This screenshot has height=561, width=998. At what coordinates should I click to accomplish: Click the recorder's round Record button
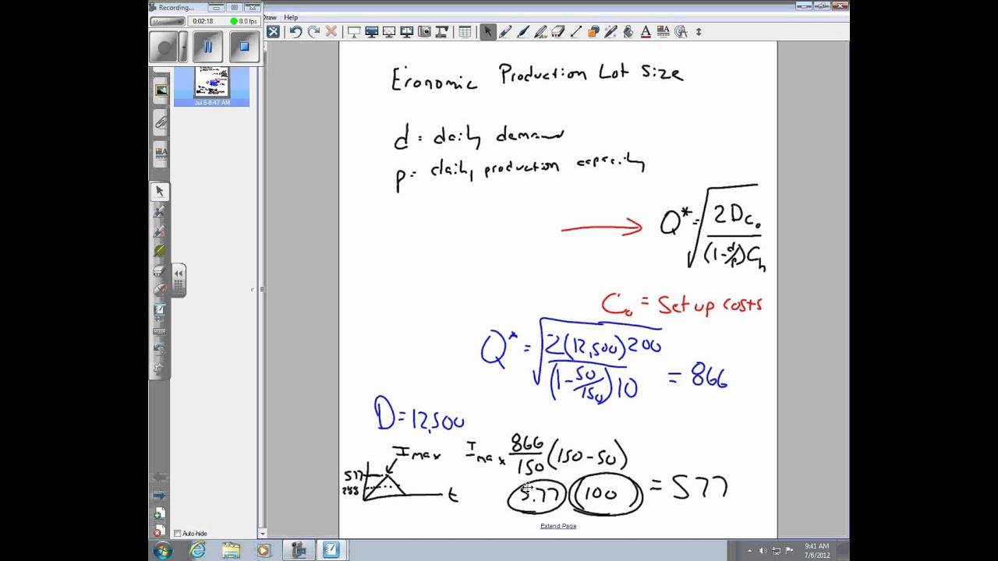(165, 47)
